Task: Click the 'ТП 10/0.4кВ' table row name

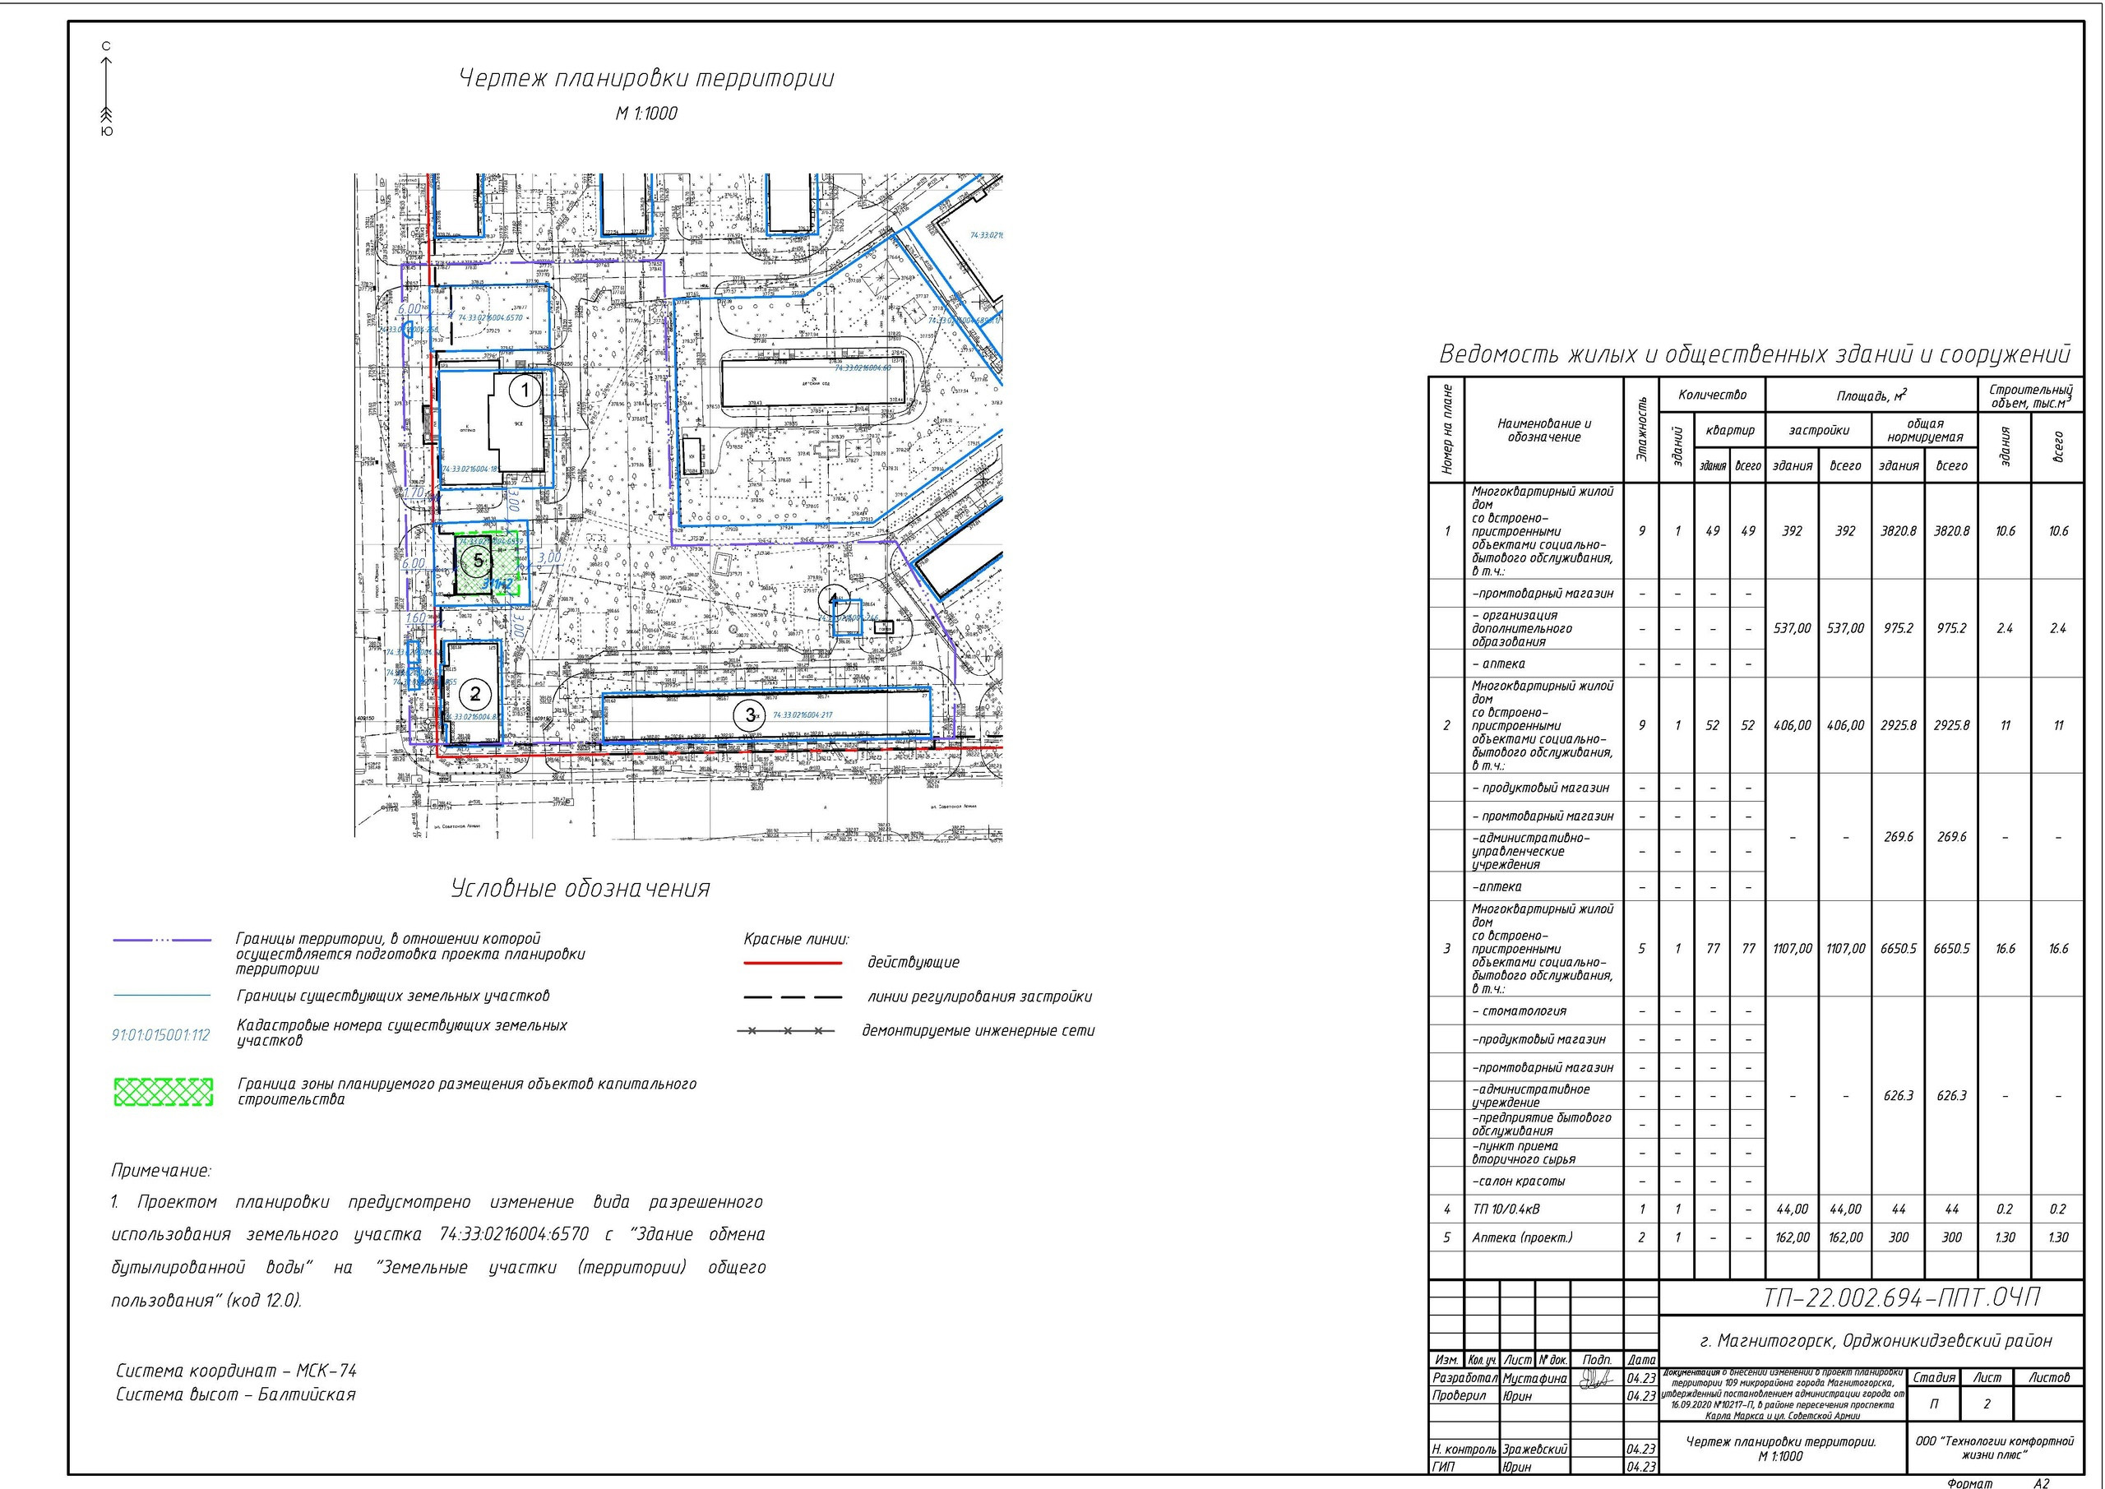Action: point(1506,1209)
